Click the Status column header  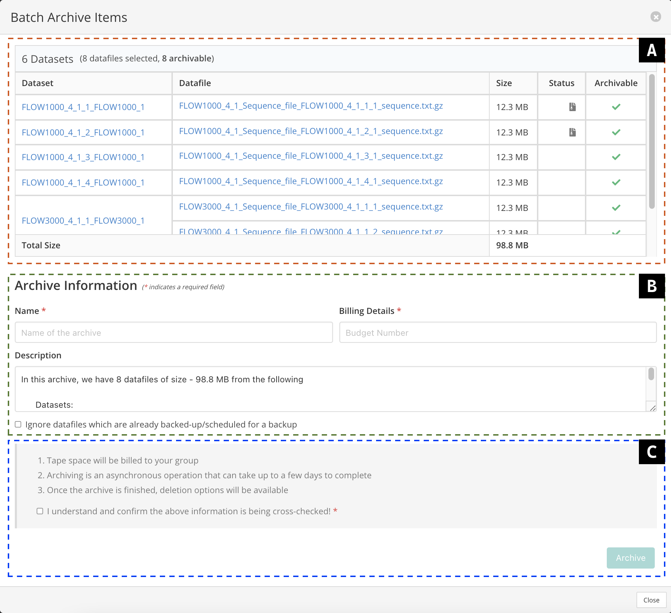(561, 83)
